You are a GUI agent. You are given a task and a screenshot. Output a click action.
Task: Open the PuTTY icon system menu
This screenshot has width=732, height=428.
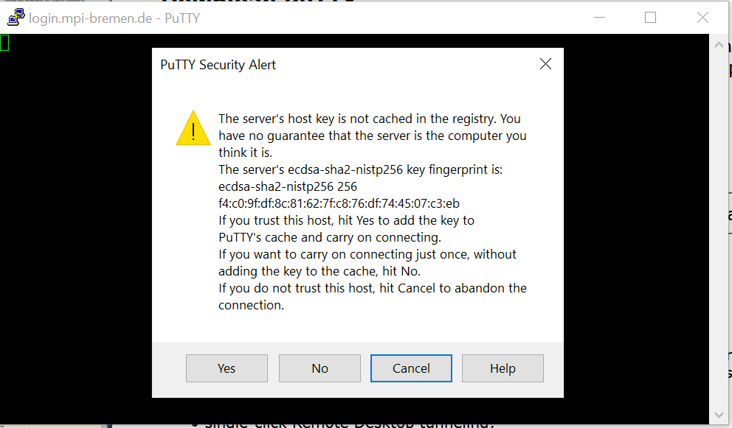(x=16, y=18)
